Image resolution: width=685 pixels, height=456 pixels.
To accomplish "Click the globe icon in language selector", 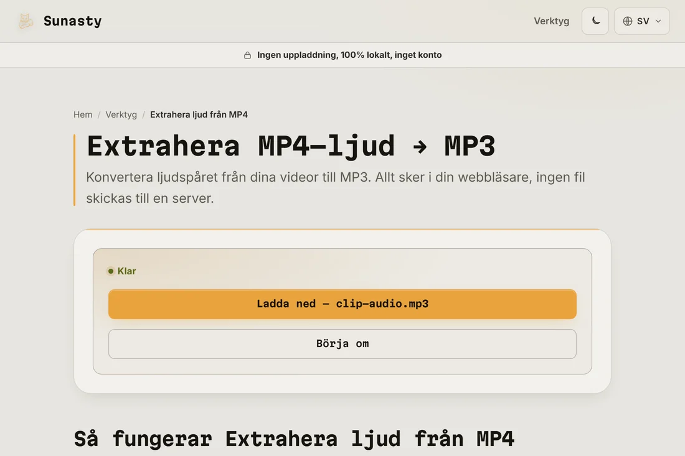I will tap(627, 21).
